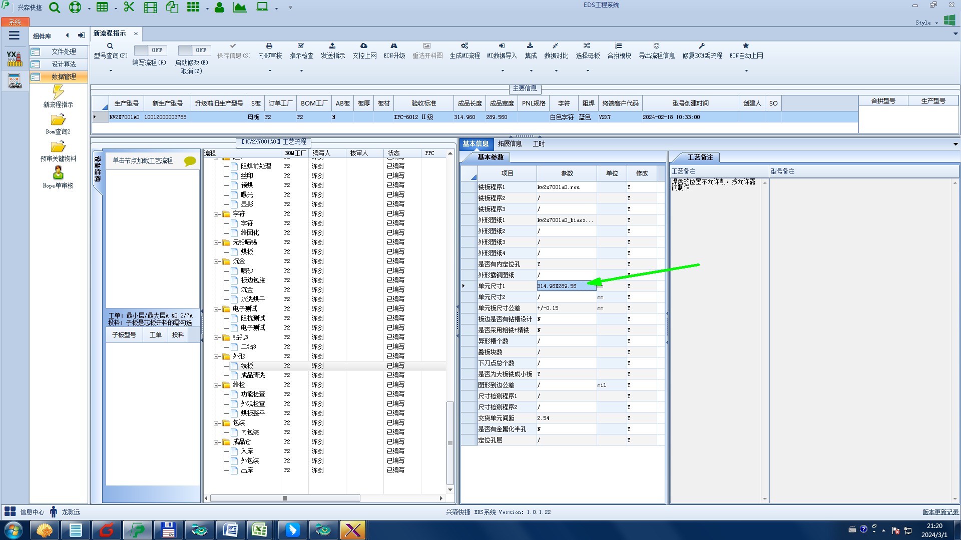The width and height of the screenshot is (961, 540).
Task: Click the 生成MI流程 gears icon
Action: 464,46
